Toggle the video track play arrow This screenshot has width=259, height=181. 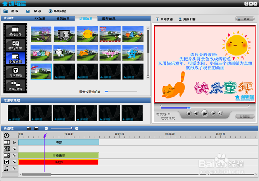pos(14,142)
